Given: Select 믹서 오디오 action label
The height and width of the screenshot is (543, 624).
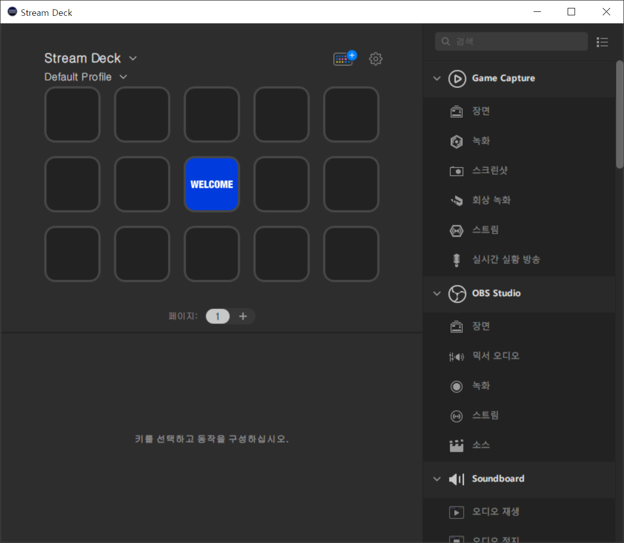Looking at the screenshot, I should tap(496, 356).
